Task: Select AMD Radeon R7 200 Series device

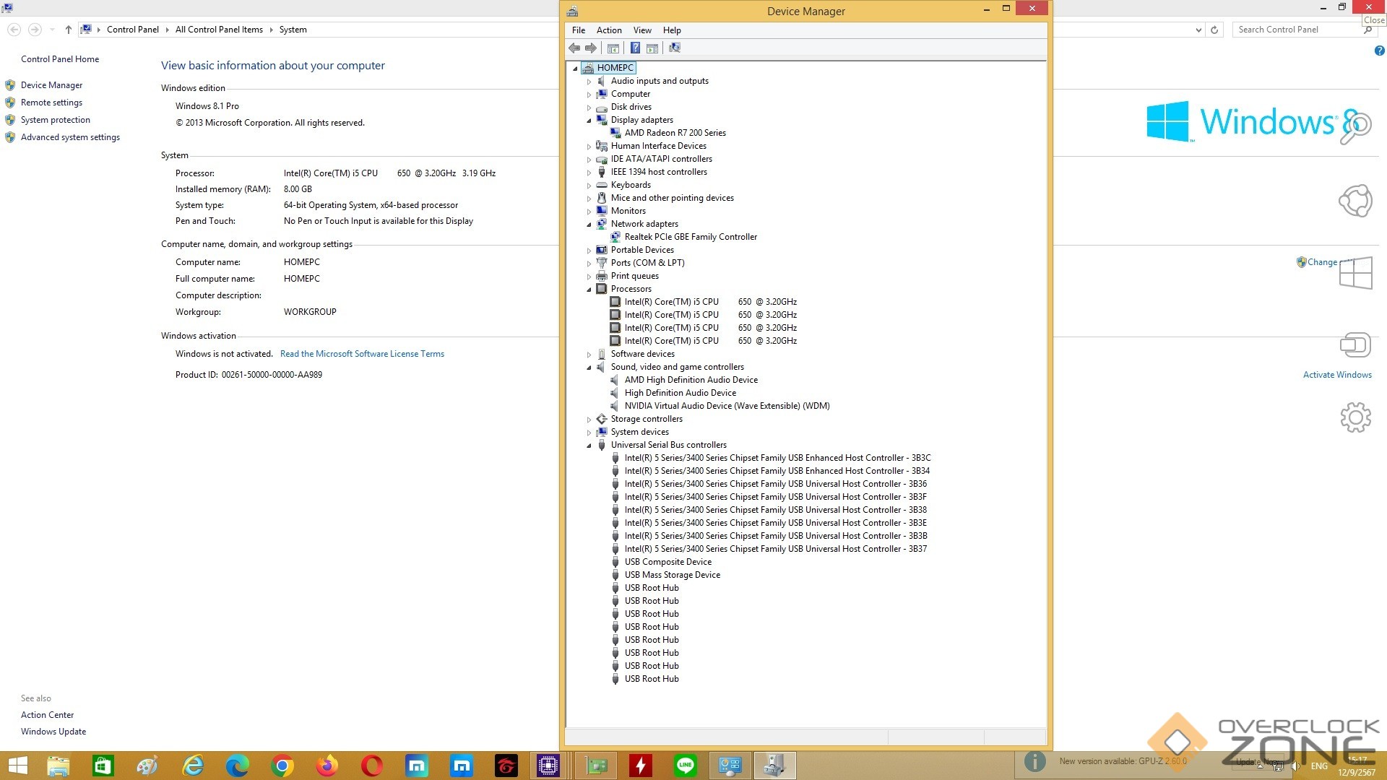Action: tap(675, 133)
